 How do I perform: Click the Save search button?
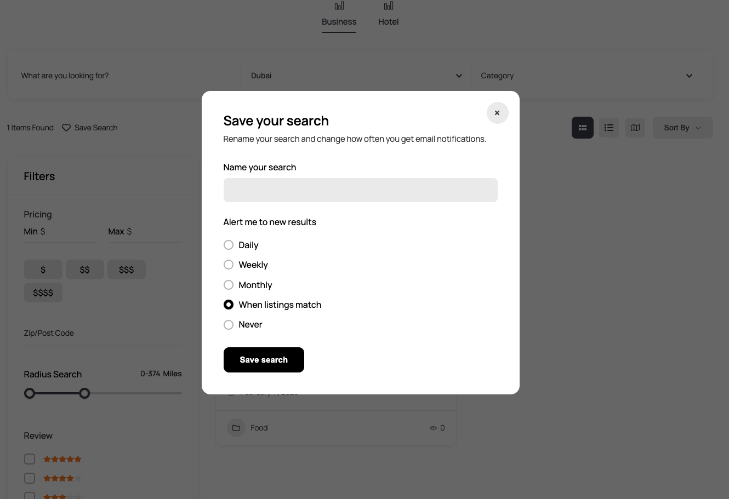click(264, 360)
